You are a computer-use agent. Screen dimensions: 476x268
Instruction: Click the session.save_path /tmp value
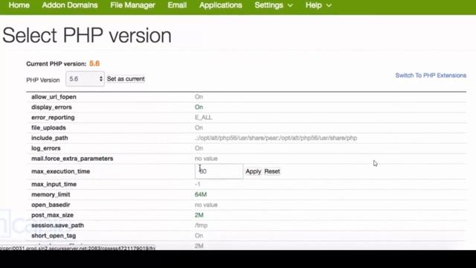(202, 226)
